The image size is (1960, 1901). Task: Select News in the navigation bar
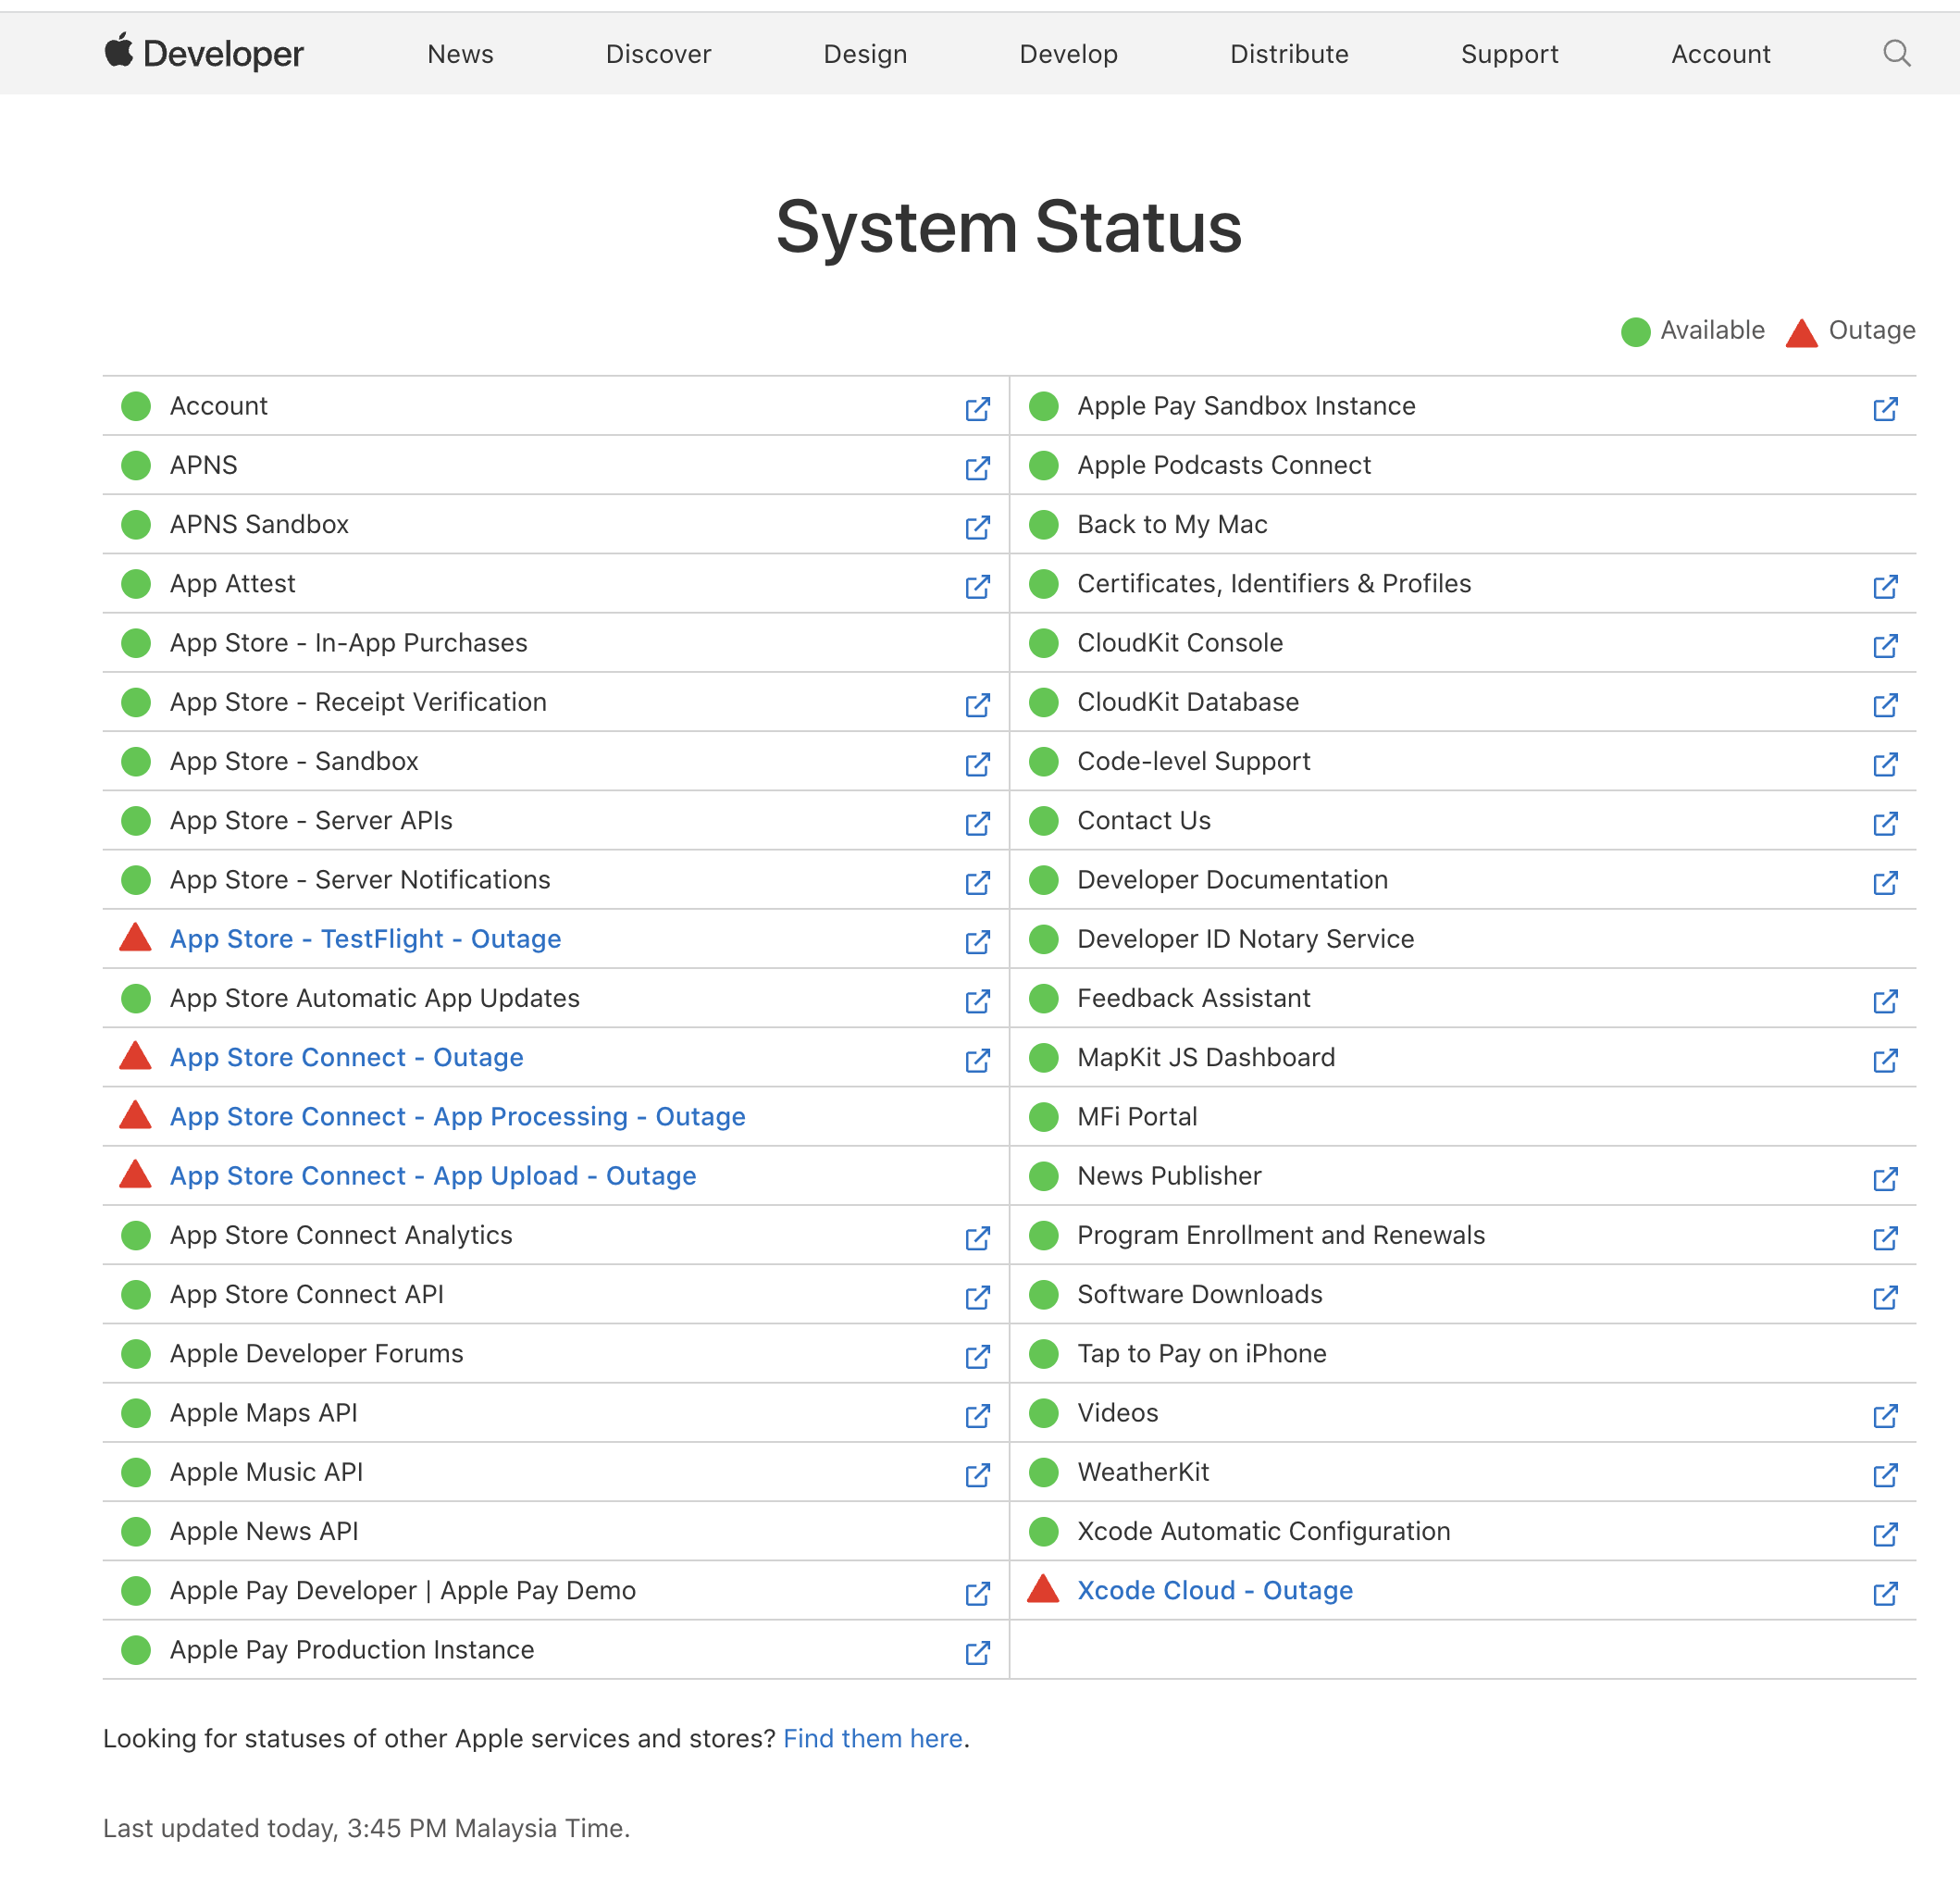click(x=459, y=54)
